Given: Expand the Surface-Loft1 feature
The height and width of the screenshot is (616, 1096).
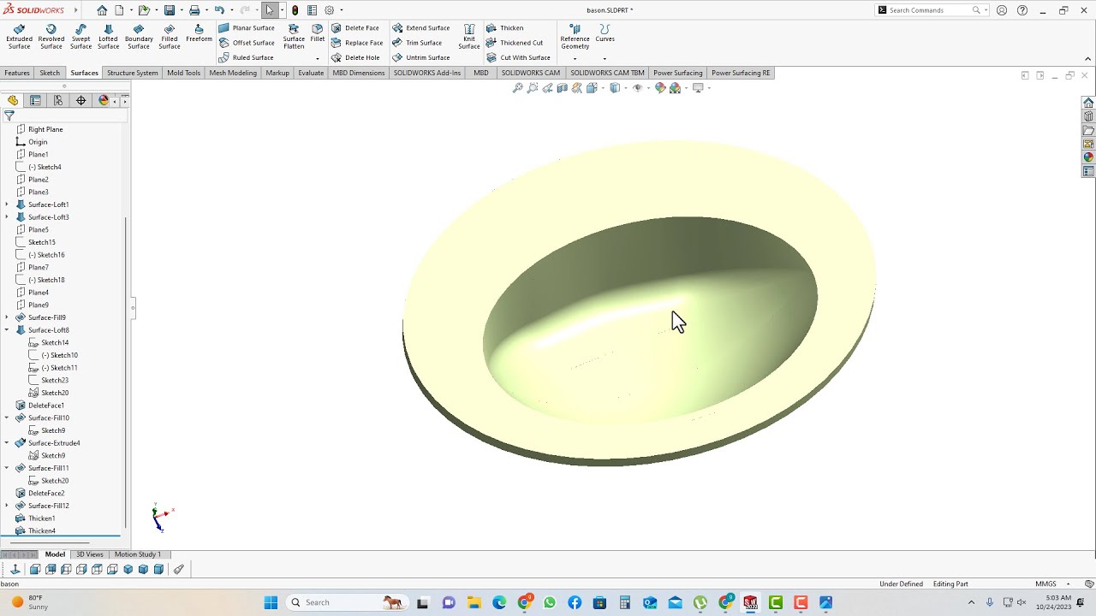Looking at the screenshot, I should click(7, 204).
